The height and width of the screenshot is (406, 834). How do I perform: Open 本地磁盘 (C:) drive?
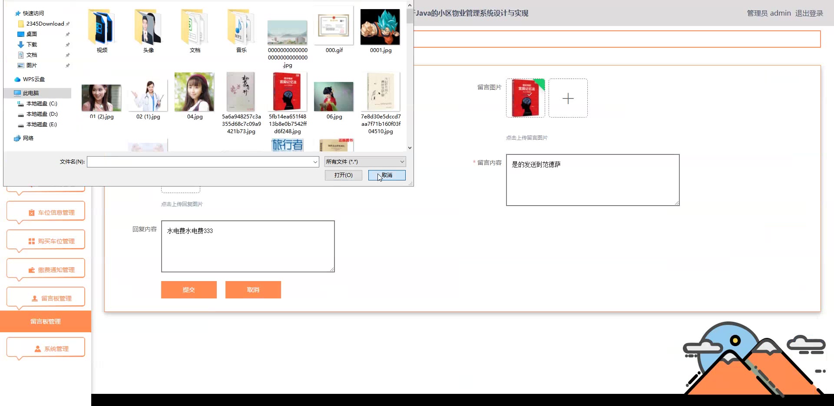37,104
